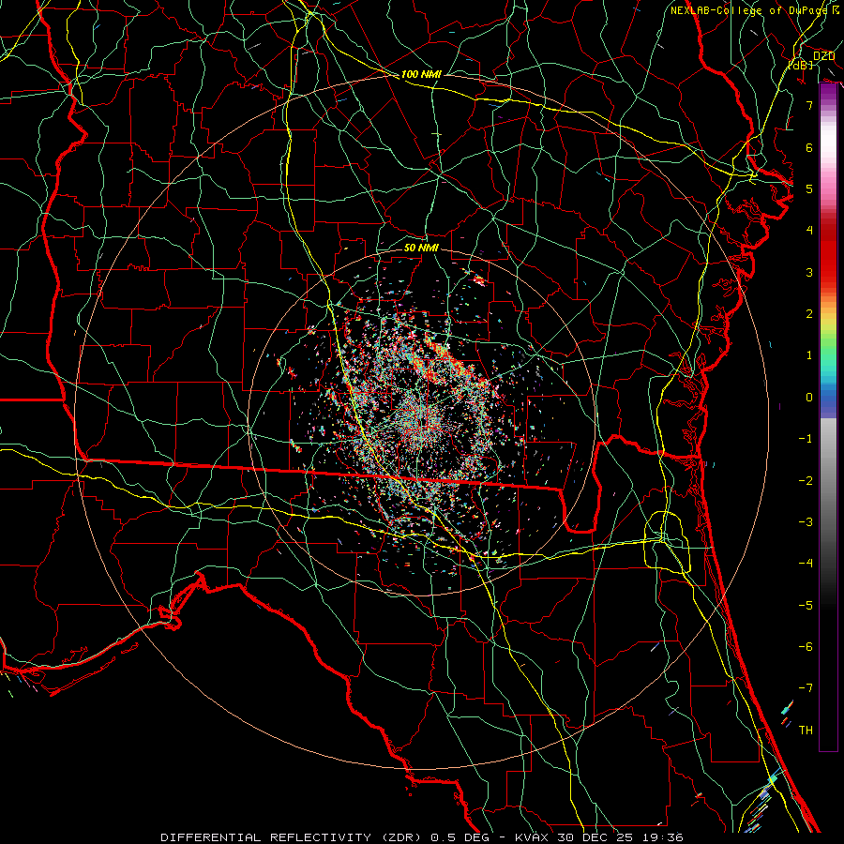Click the legend value -6
The image size is (844, 844).
(806, 647)
